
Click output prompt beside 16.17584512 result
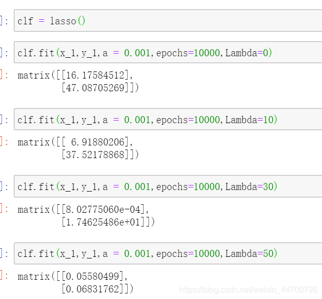coord(4,75)
